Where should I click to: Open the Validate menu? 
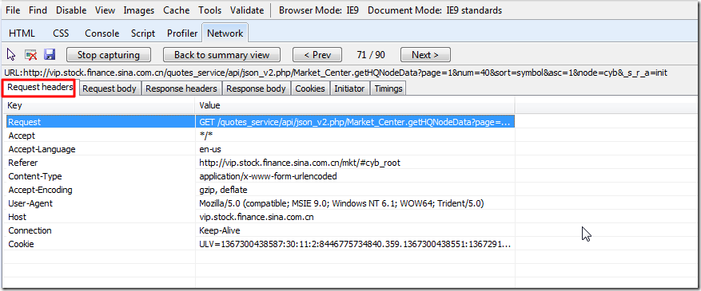click(x=247, y=10)
